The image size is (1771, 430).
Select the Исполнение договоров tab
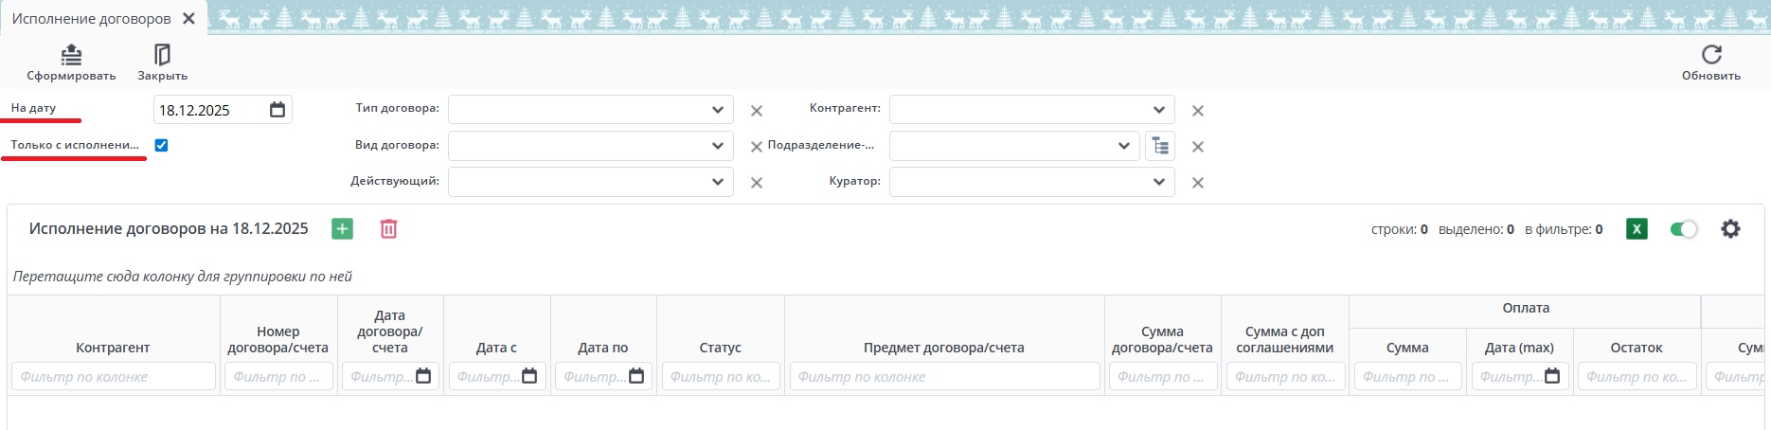coord(91,19)
